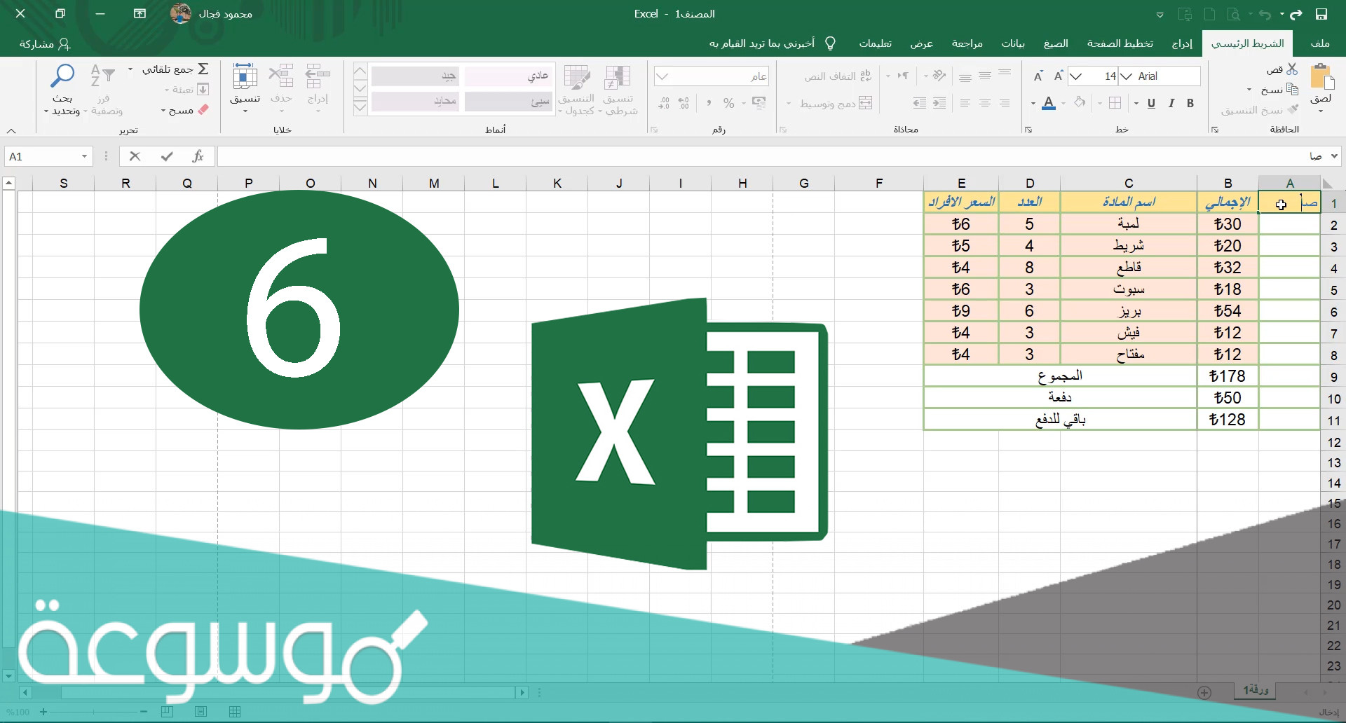Confirm the entry with the formula bar checkmark
Image resolution: width=1346 pixels, height=723 pixels.
167,156
